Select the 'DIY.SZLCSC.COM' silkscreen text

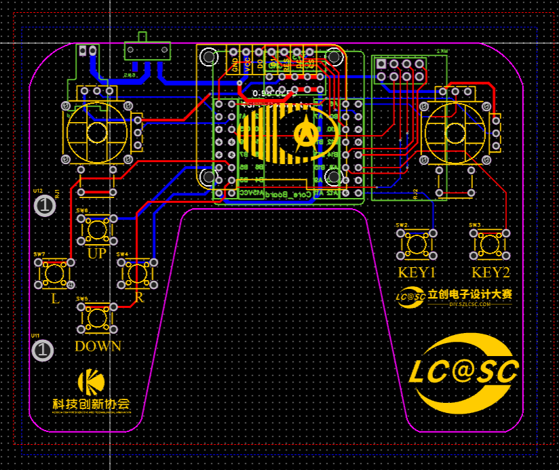[470, 305]
